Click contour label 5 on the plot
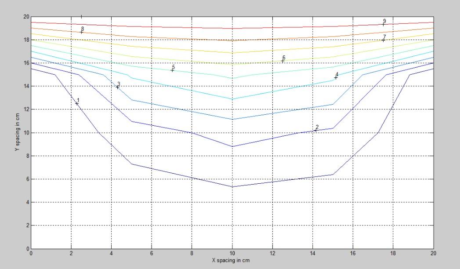Screen dimensions: 460x269 174,67
